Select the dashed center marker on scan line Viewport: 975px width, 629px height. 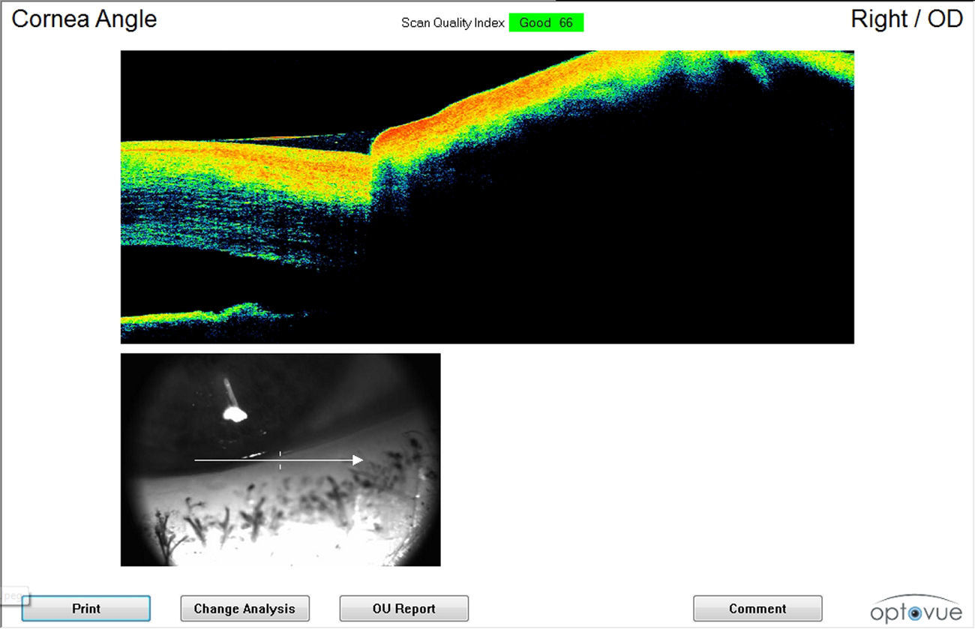point(280,460)
